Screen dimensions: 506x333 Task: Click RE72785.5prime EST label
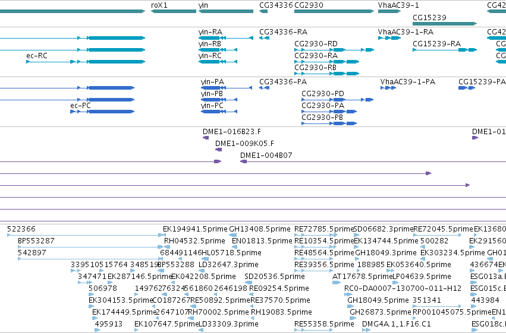(324, 229)
